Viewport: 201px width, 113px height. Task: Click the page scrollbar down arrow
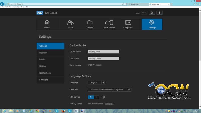point(200,107)
